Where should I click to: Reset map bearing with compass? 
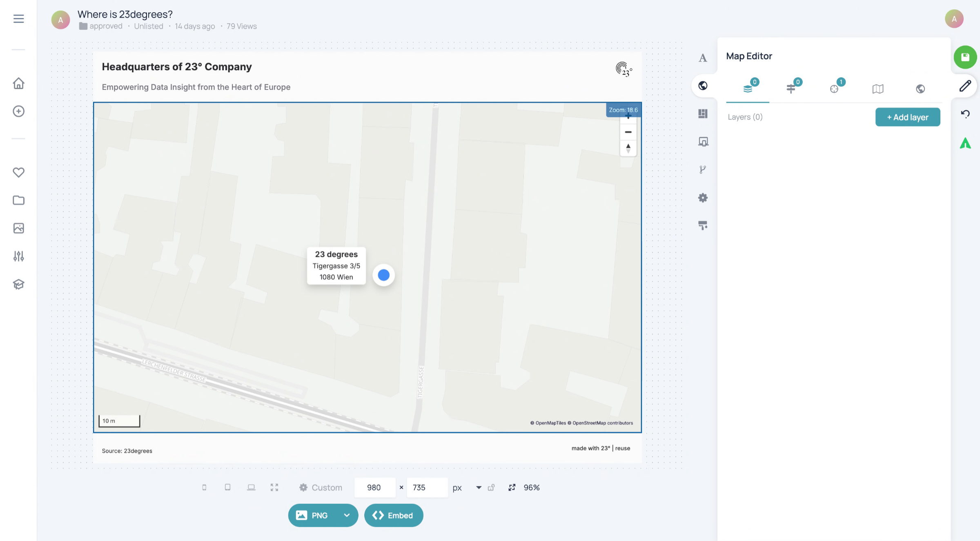click(x=628, y=148)
